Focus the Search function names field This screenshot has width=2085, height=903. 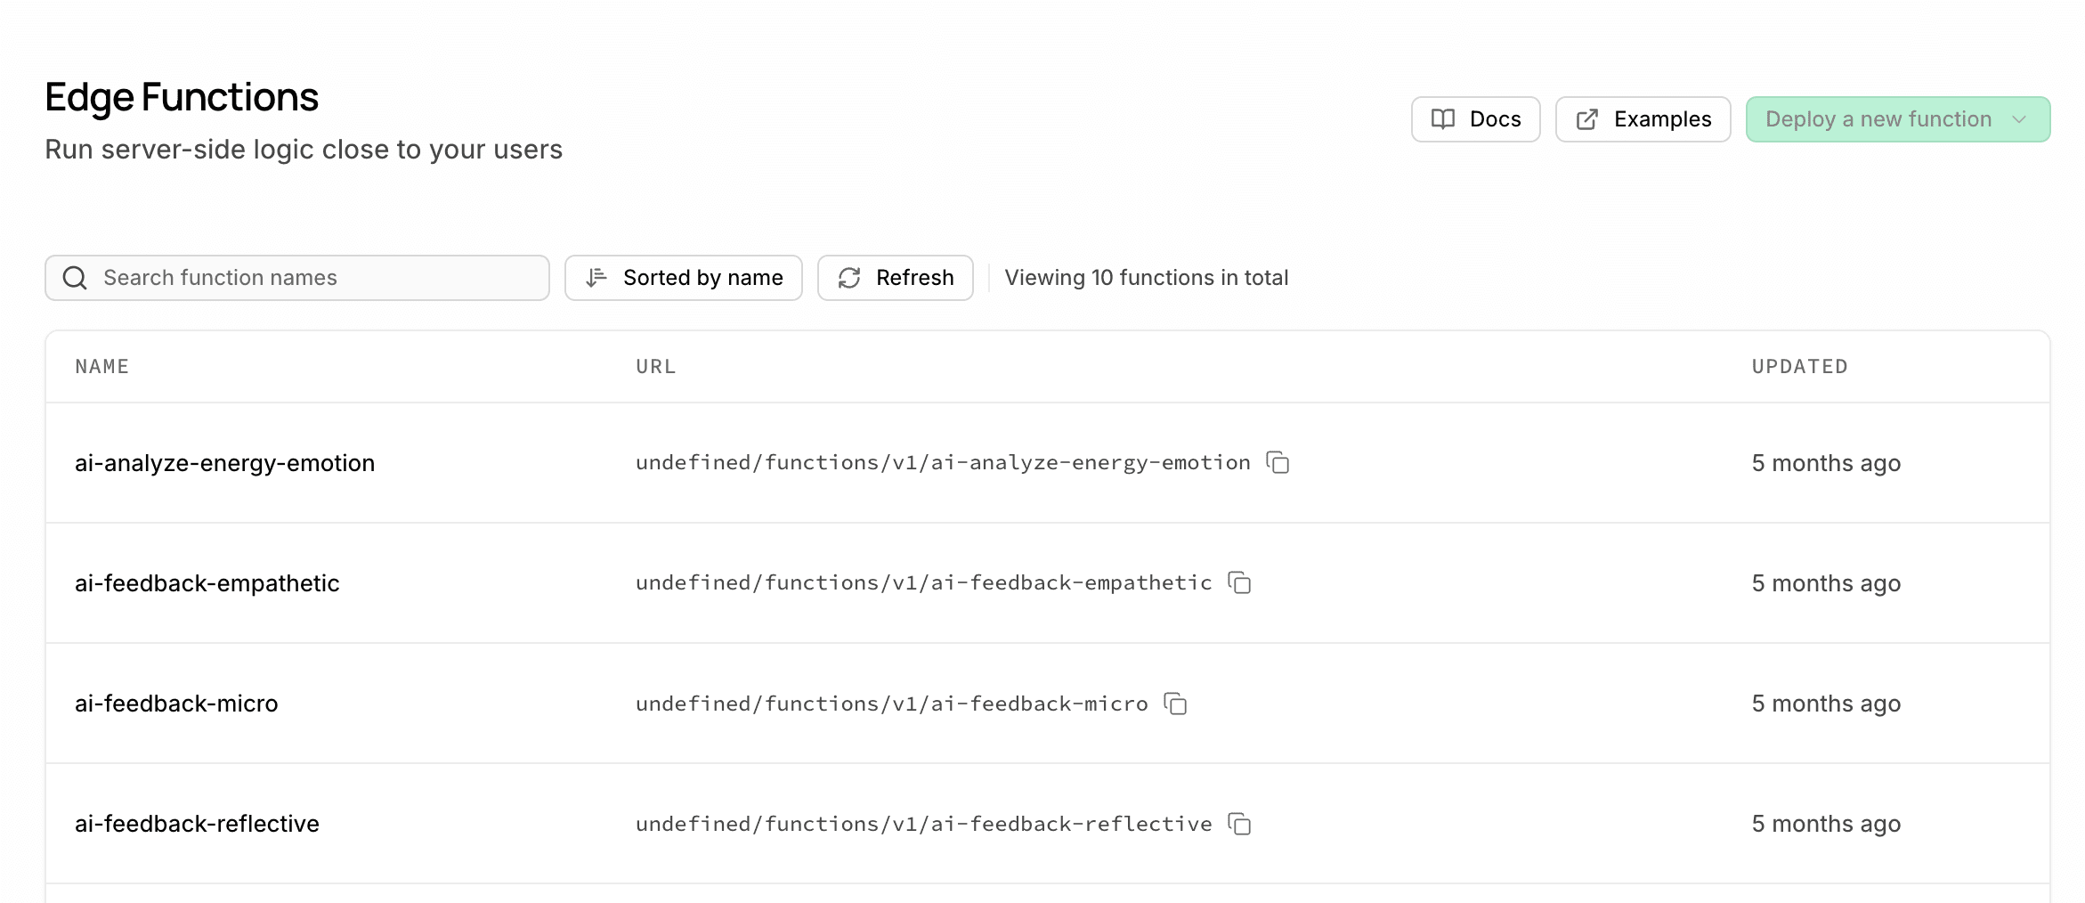coord(297,278)
